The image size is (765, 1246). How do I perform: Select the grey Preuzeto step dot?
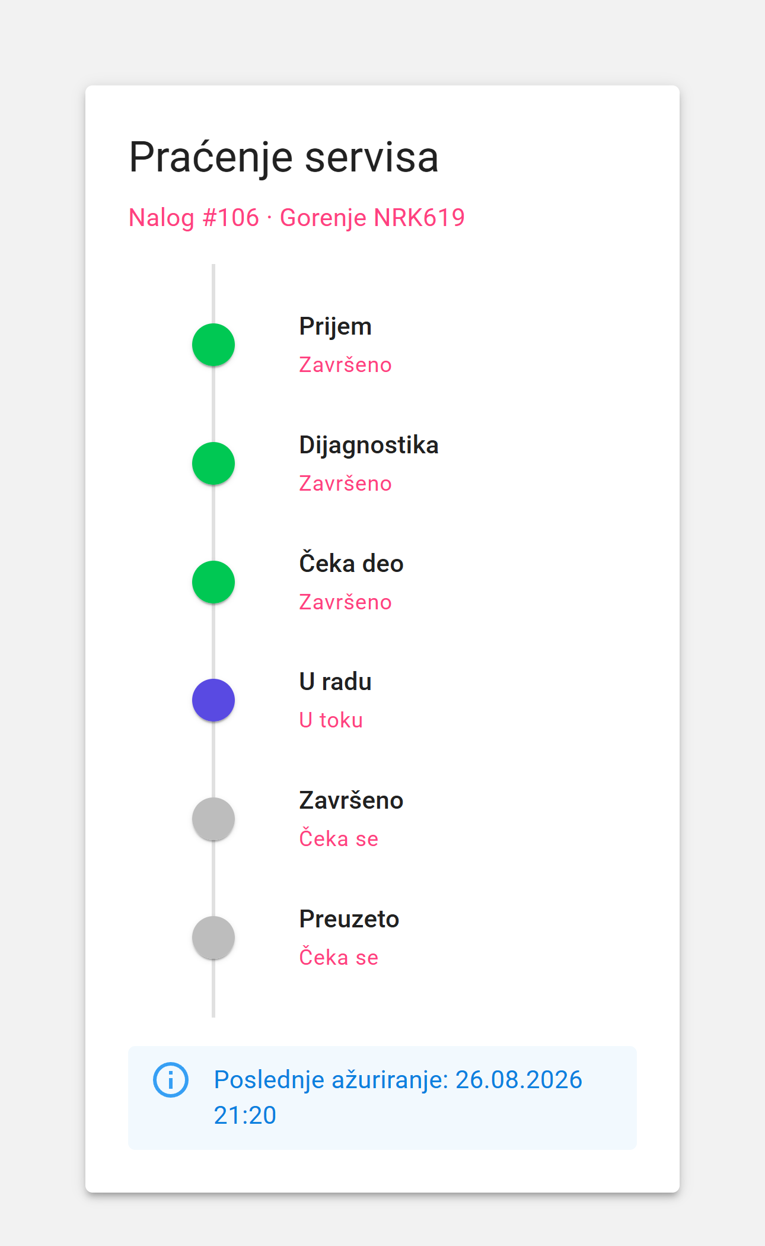click(x=213, y=937)
